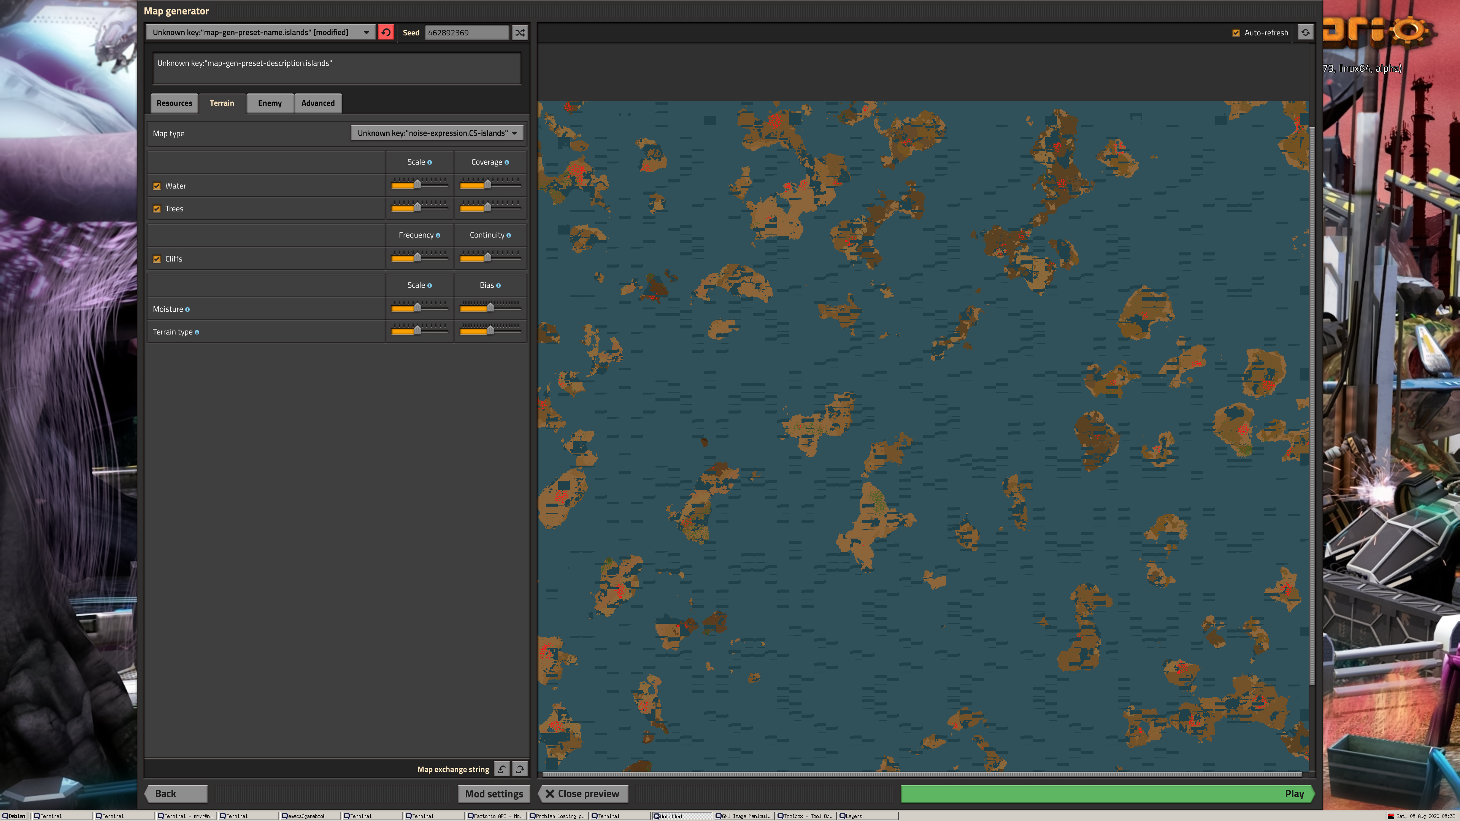Show info tooltip for moisture Scale column

(x=430, y=285)
